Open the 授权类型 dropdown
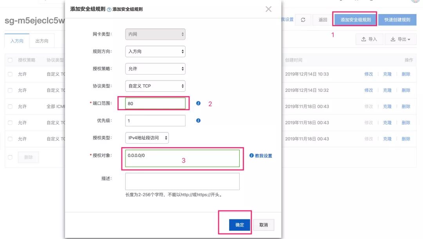The image size is (423, 239). point(147,138)
